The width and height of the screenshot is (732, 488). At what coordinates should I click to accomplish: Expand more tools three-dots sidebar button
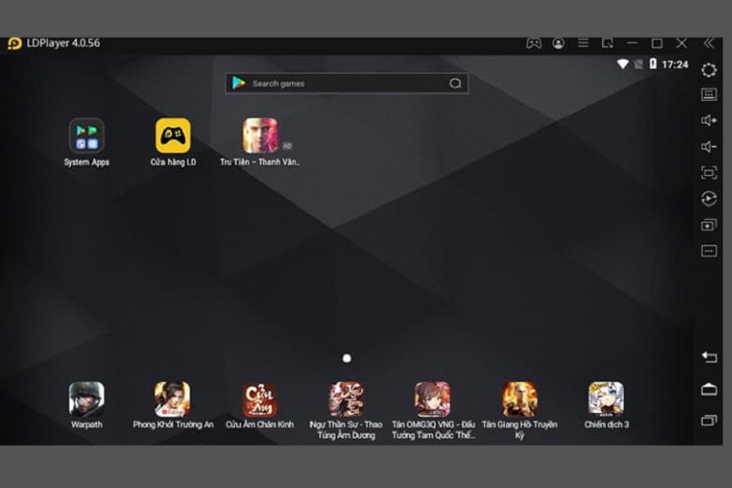pyautogui.click(x=708, y=251)
